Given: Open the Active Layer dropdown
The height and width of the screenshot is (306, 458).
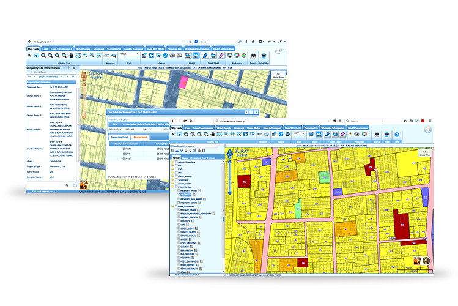Looking at the screenshot, I should click(x=201, y=146).
